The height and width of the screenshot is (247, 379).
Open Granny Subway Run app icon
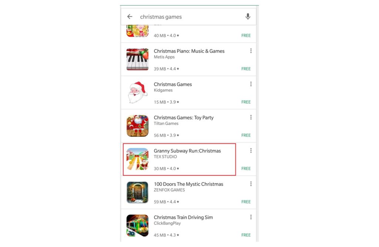pyautogui.click(x=137, y=159)
